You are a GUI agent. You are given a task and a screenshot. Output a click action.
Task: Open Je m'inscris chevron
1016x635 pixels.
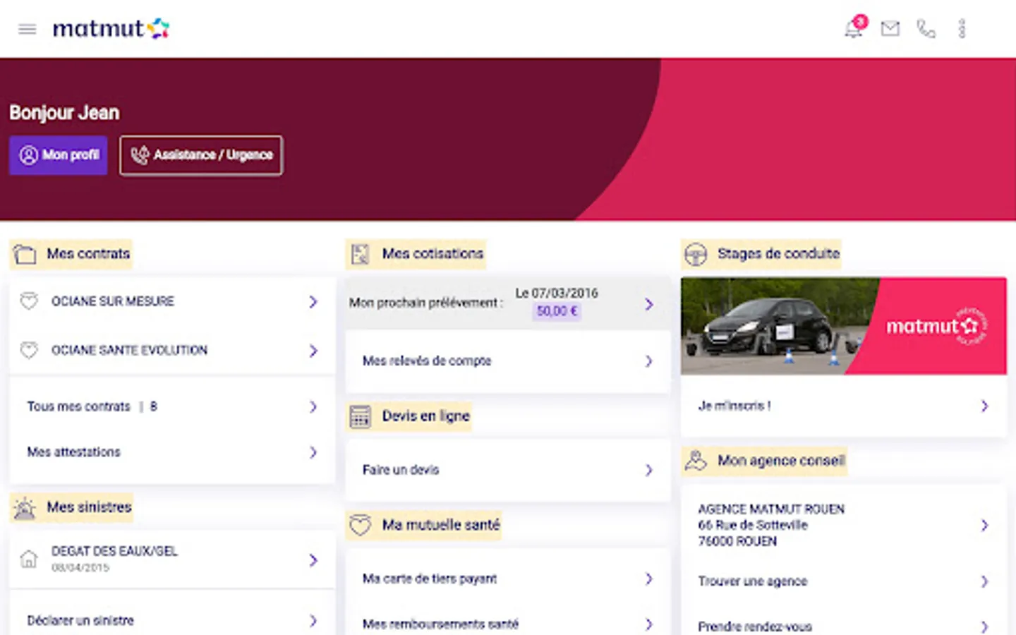point(984,406)
